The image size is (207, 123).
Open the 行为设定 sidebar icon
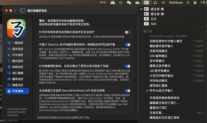point(9,55)
